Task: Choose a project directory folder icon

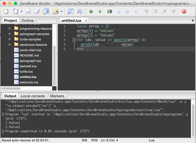Action: click(56, 11)
